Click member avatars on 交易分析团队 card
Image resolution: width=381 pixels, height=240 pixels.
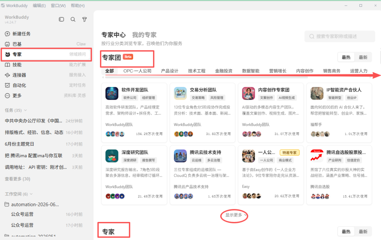(183, 134)
